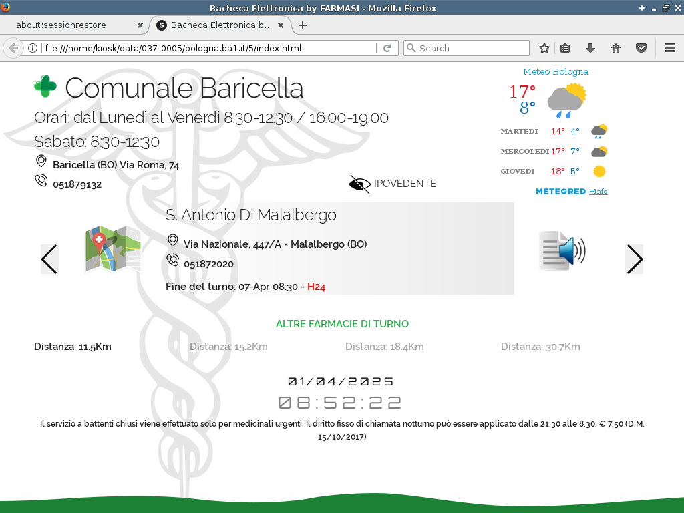Select the pharmacy at Distanza 15.2Km

tap(228, 347)
